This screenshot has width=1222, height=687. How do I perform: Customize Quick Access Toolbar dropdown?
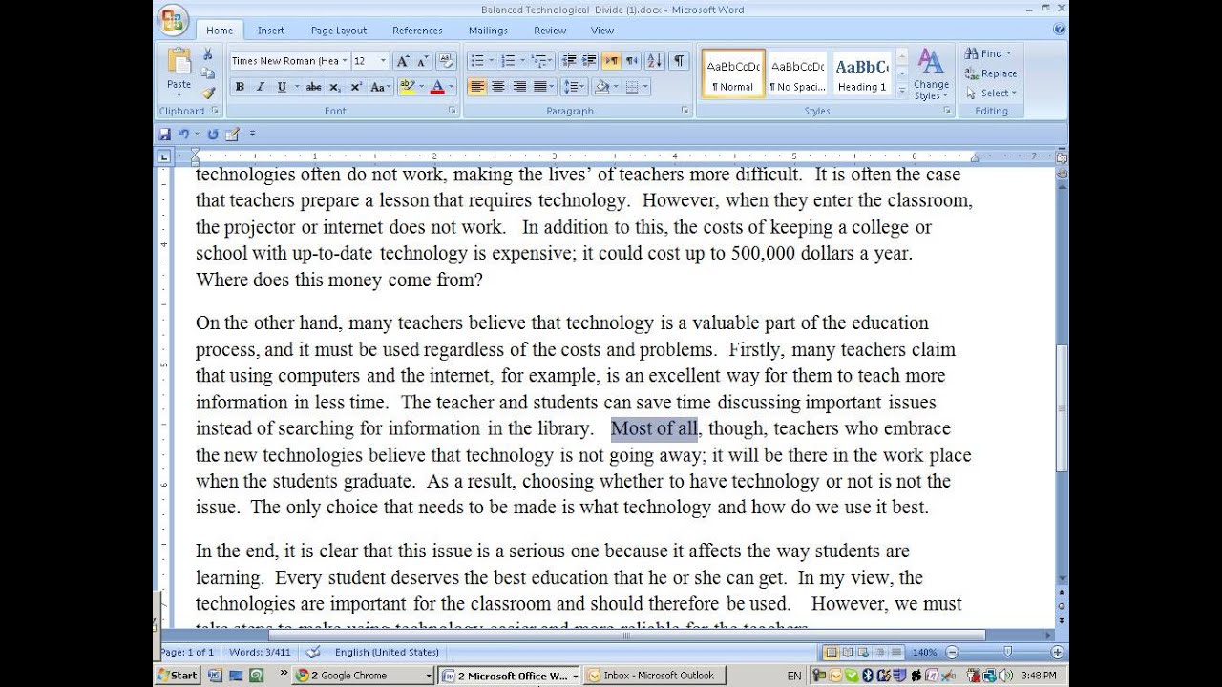click(x=253, y=135)
